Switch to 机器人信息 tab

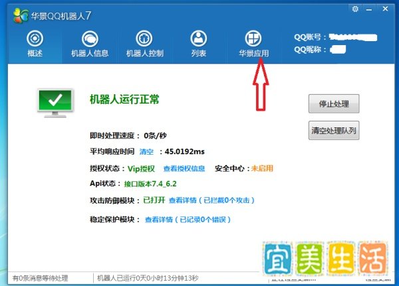(90, 44)
